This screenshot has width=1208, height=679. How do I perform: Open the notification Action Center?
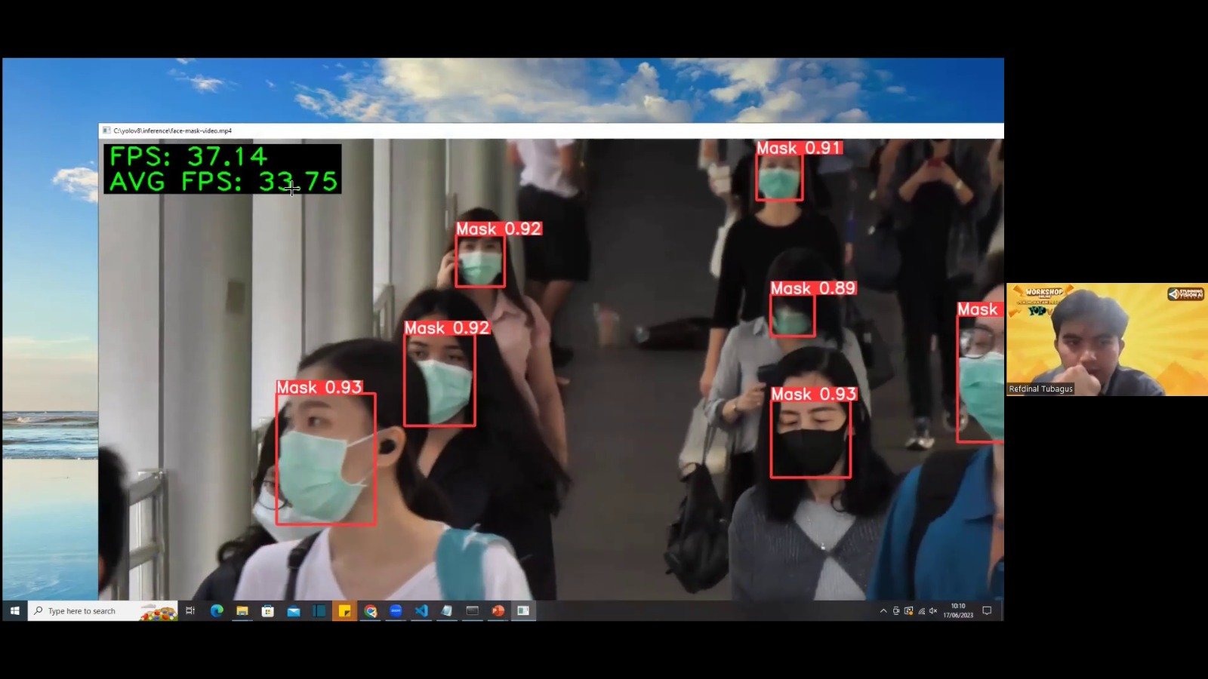coord(987,611)
